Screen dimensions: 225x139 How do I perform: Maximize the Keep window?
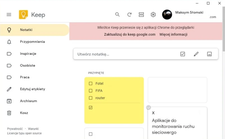pyautogui.click(x=208, y=3)
